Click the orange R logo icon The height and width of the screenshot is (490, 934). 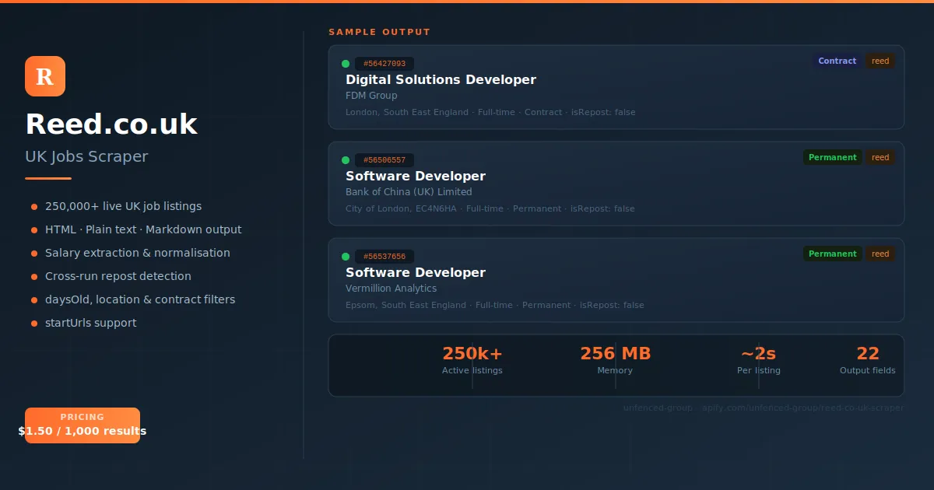pyautogui.click(x=45, y=76)
